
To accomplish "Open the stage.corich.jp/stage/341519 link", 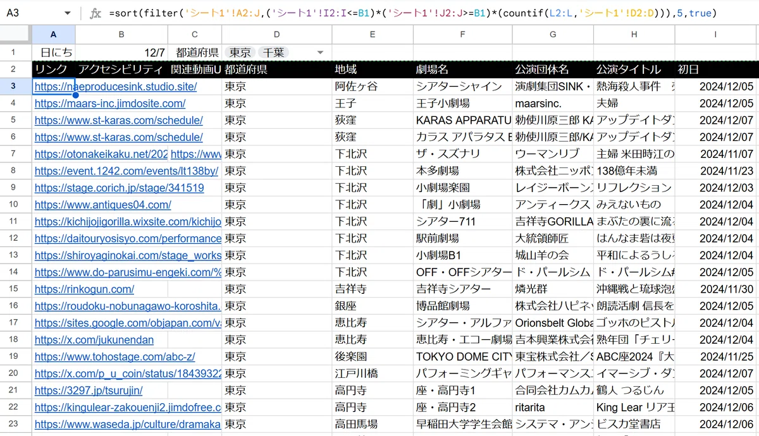I will [119, 188].
